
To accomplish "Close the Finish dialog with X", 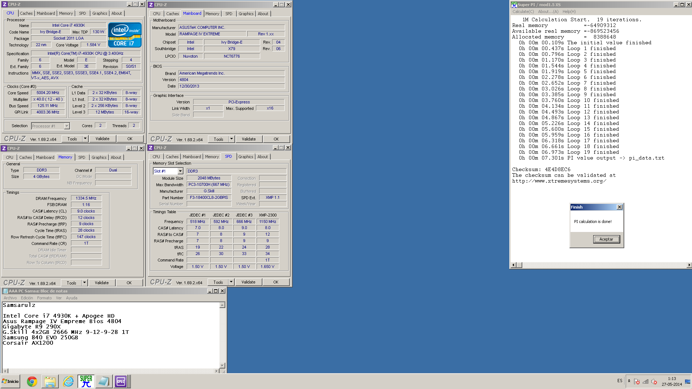I will pos(620,207).
